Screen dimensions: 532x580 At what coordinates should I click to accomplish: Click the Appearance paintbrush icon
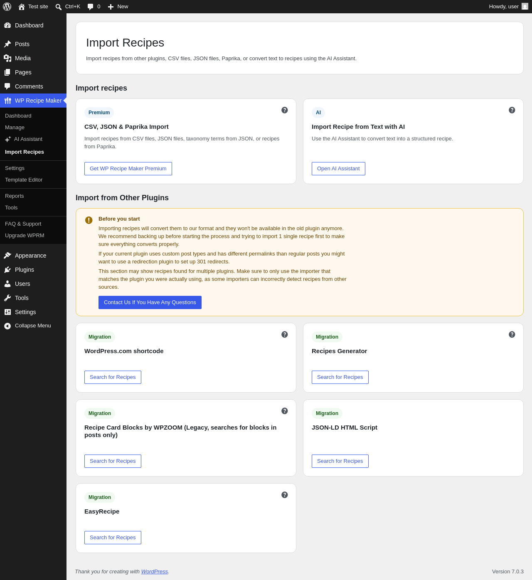pos(7,256)
